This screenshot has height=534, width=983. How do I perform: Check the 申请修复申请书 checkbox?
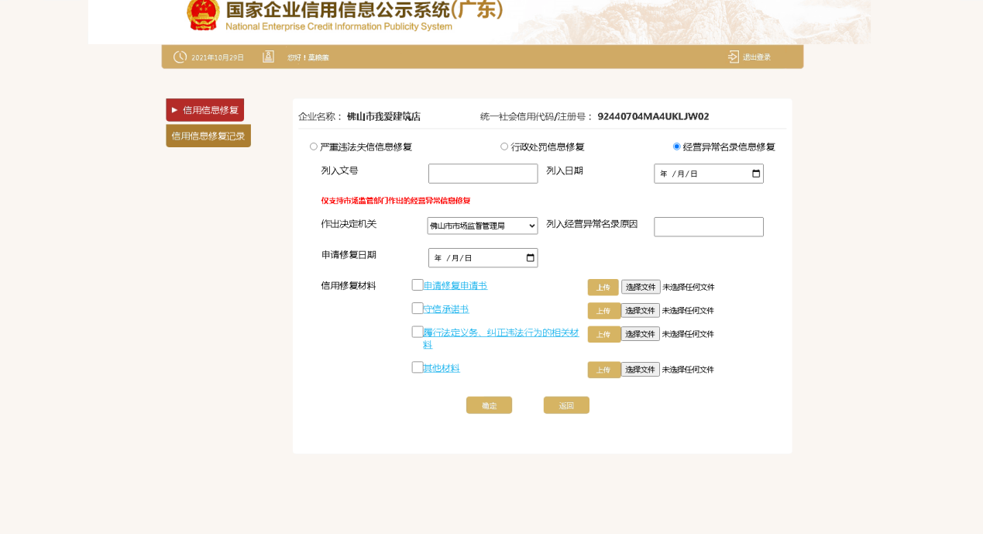pos(418,284)
